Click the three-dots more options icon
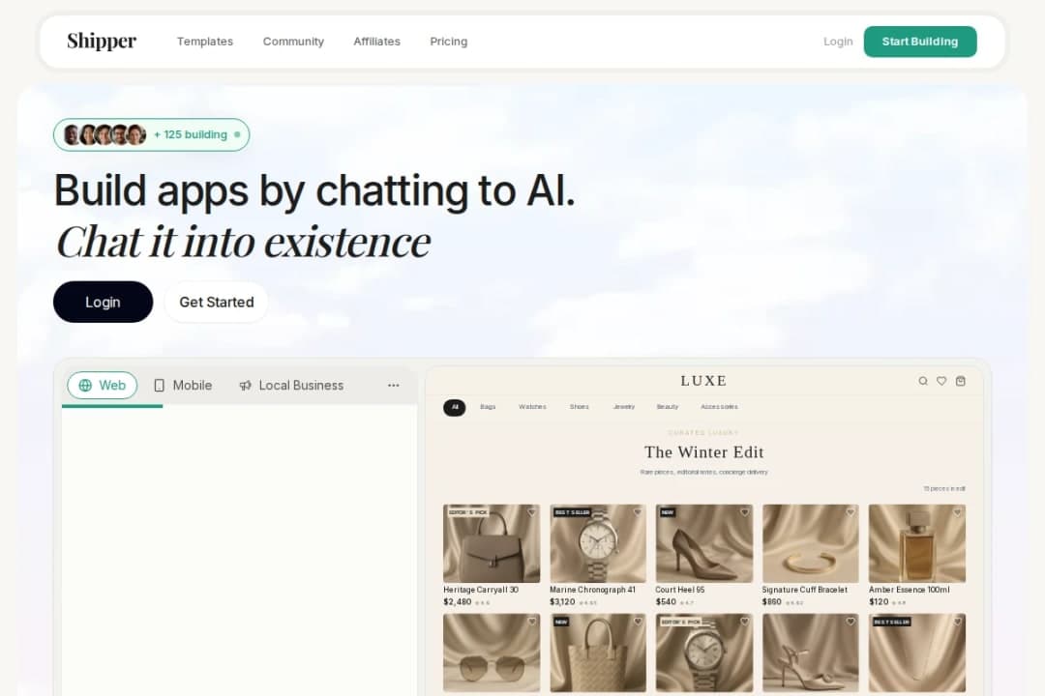Screen dimensions: 1045x696 coord(393,385)
